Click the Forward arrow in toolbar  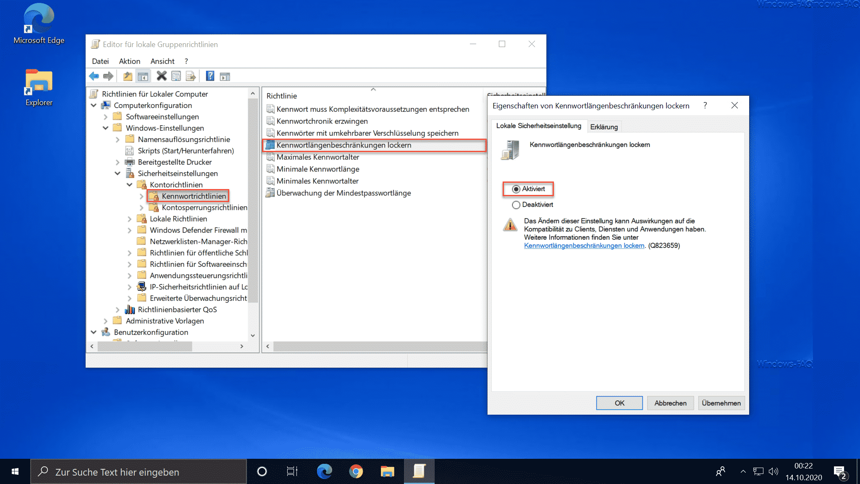tap(108, 76)
